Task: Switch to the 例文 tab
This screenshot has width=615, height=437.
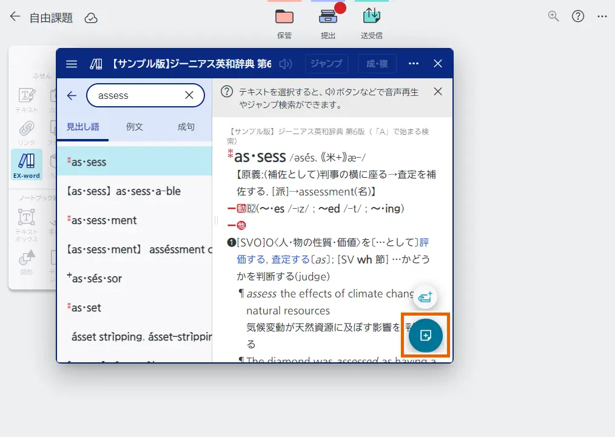Action: [x=134, y=127]
